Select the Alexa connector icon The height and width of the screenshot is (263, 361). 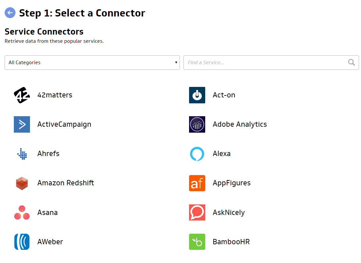pyautogui.click(x=197, y=154)
